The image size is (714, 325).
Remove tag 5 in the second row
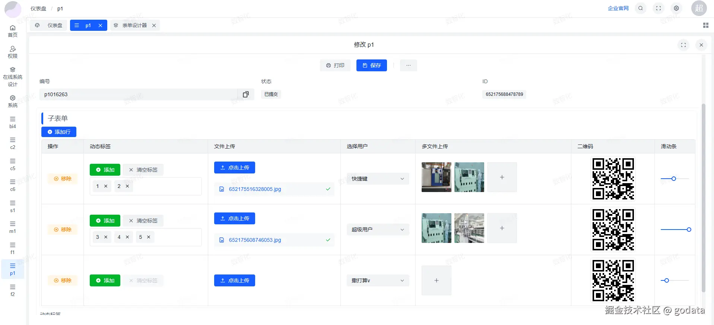click(149, 237)
